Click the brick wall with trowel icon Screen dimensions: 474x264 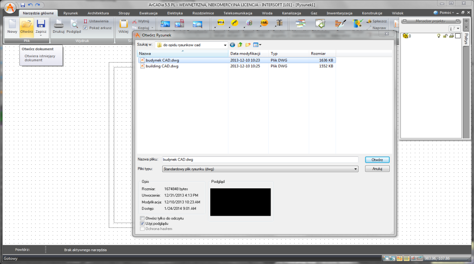[340, 23]
